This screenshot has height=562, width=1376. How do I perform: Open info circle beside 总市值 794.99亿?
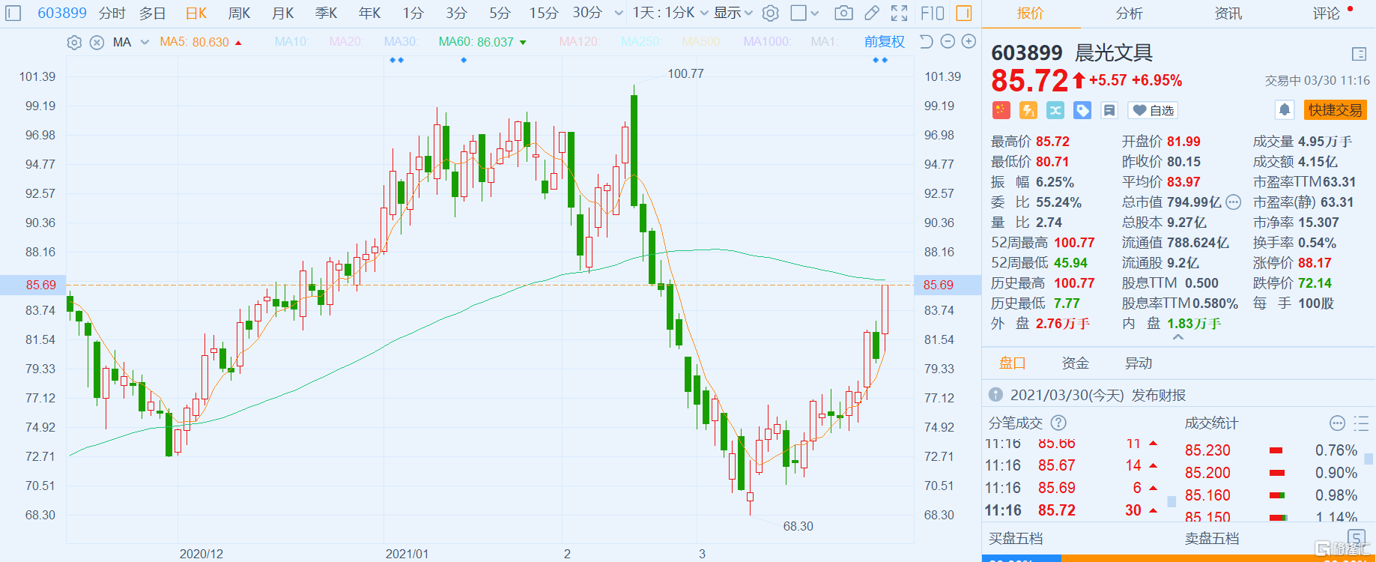pyautogui.click(x=1234, y=202)
